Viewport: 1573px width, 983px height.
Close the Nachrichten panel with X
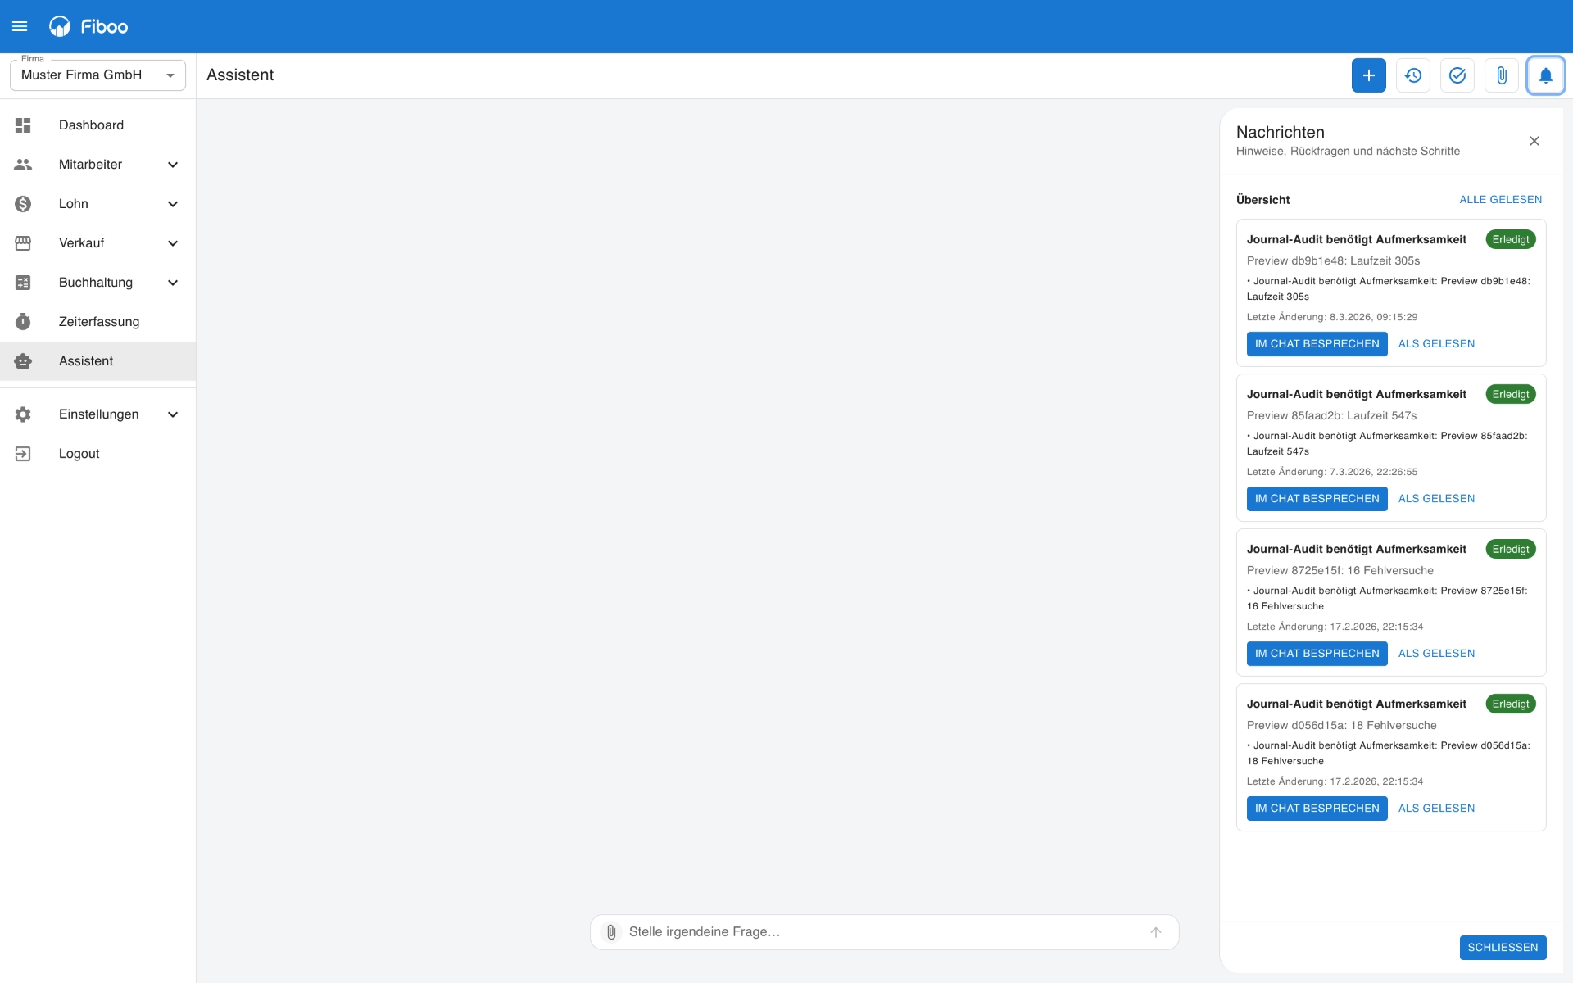point(1534,141)
